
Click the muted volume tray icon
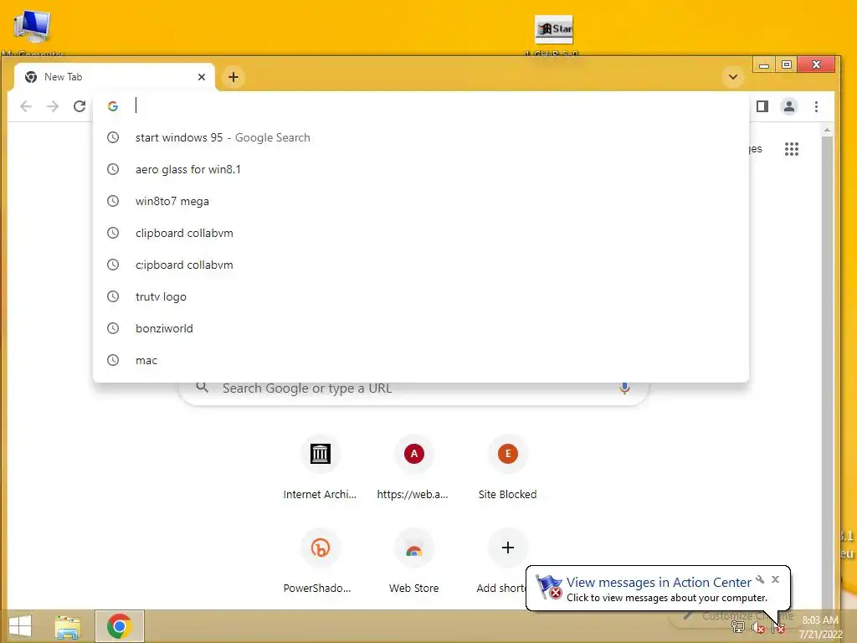[757, 627]
